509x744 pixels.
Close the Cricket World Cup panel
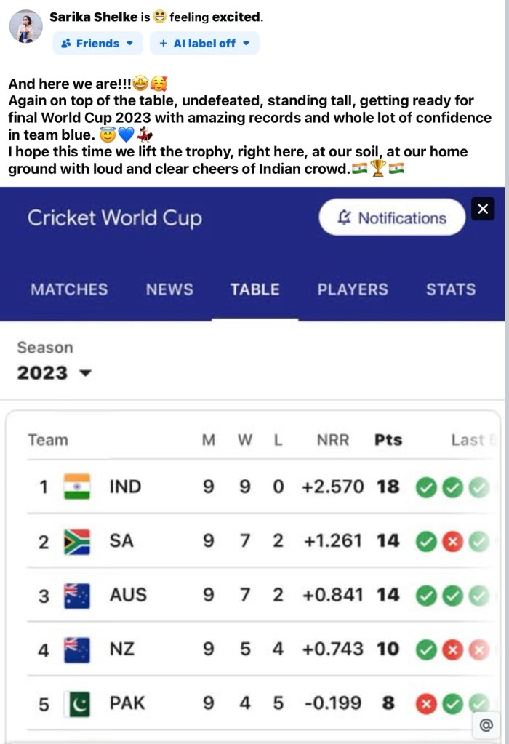click(483, 209)
